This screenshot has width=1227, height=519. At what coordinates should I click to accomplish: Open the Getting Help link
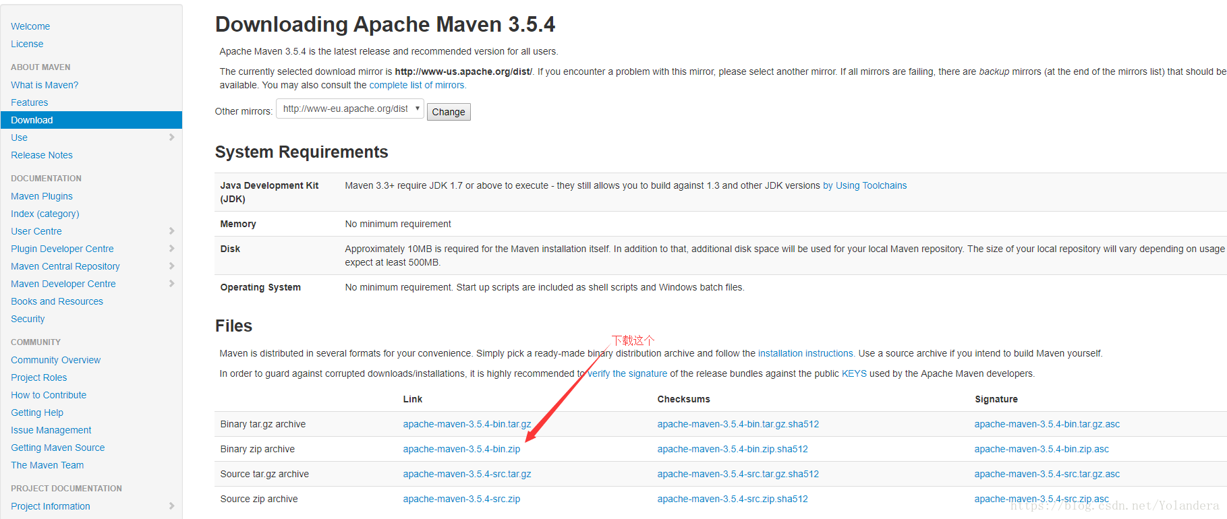tap(37, 413)
